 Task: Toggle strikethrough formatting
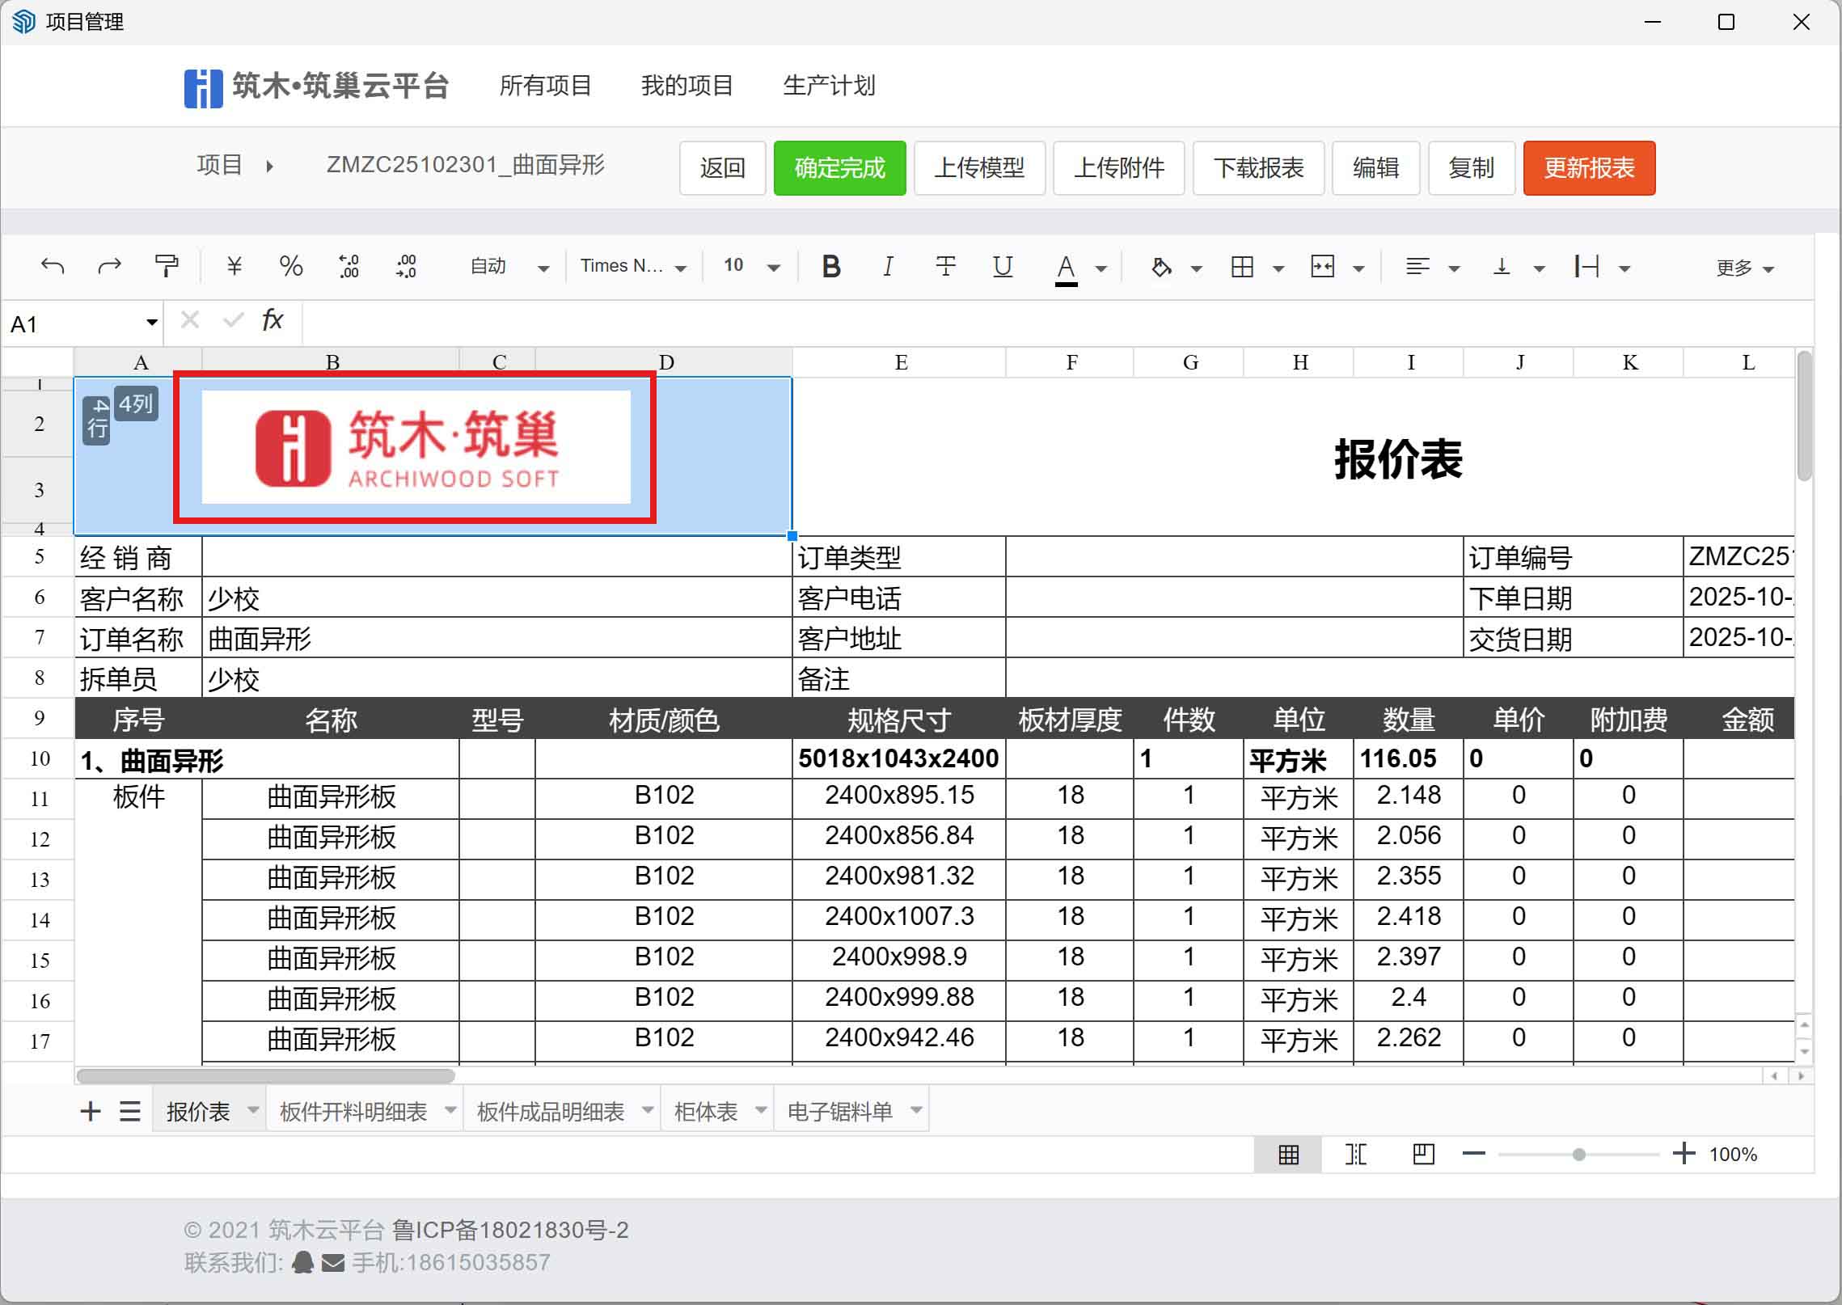945,266
